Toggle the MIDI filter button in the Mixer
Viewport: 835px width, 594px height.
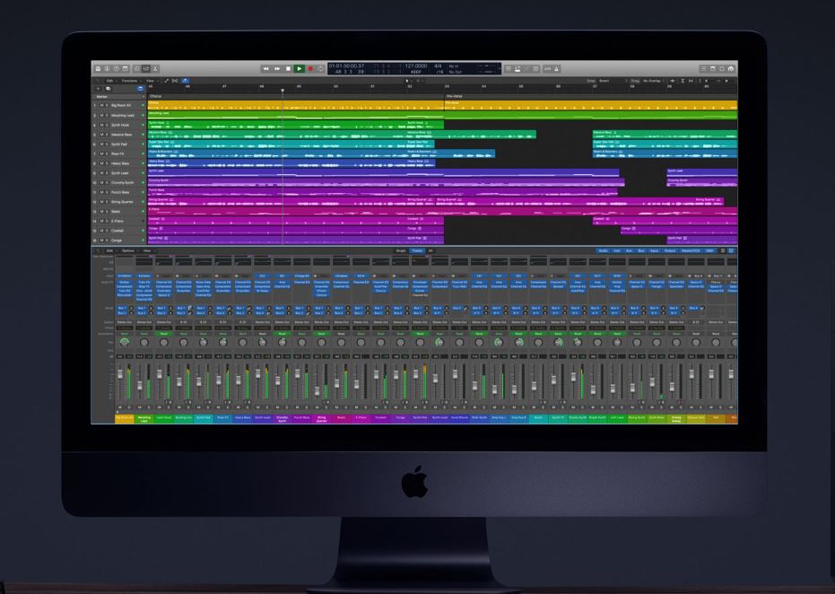[709, 250]
